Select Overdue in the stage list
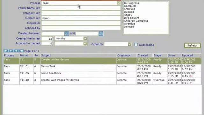Screen dimensions: 204x115 point(129,24)
